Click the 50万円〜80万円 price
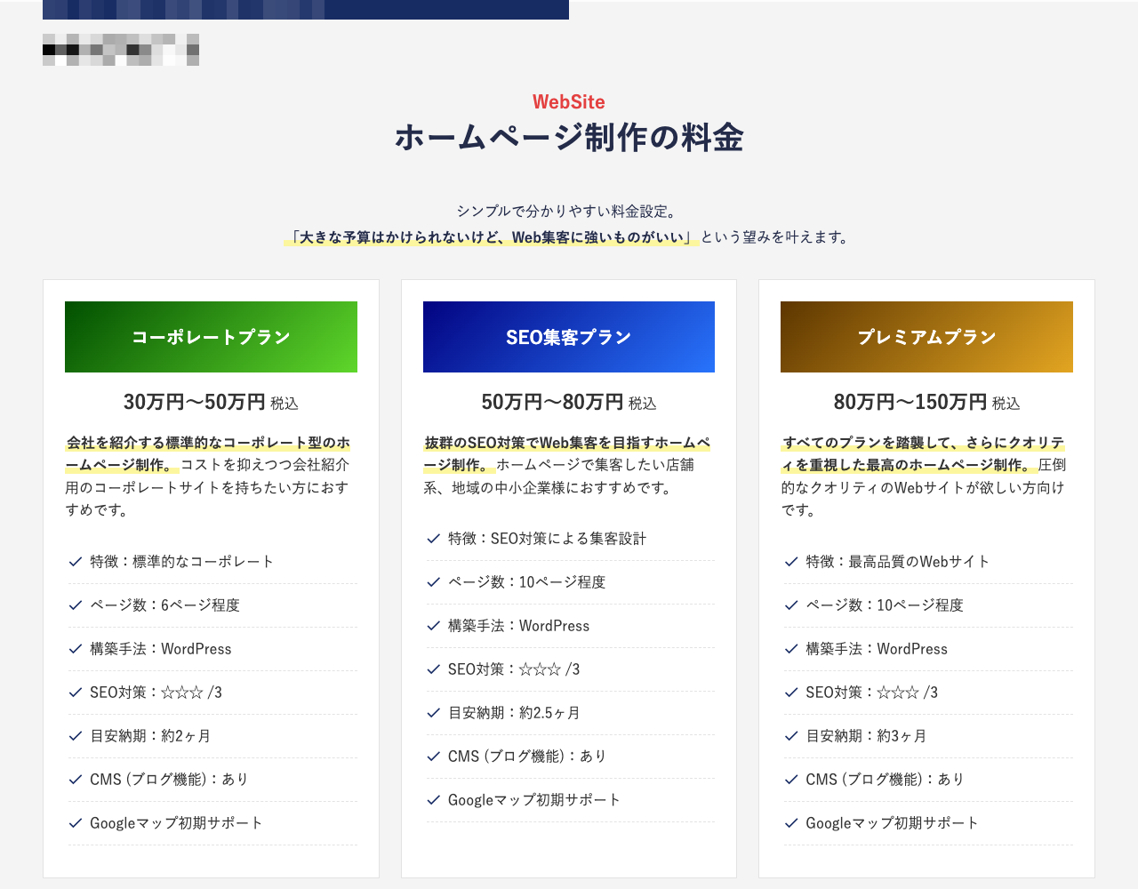This screenshot has width=1138, height=889. tap(552, 402)
